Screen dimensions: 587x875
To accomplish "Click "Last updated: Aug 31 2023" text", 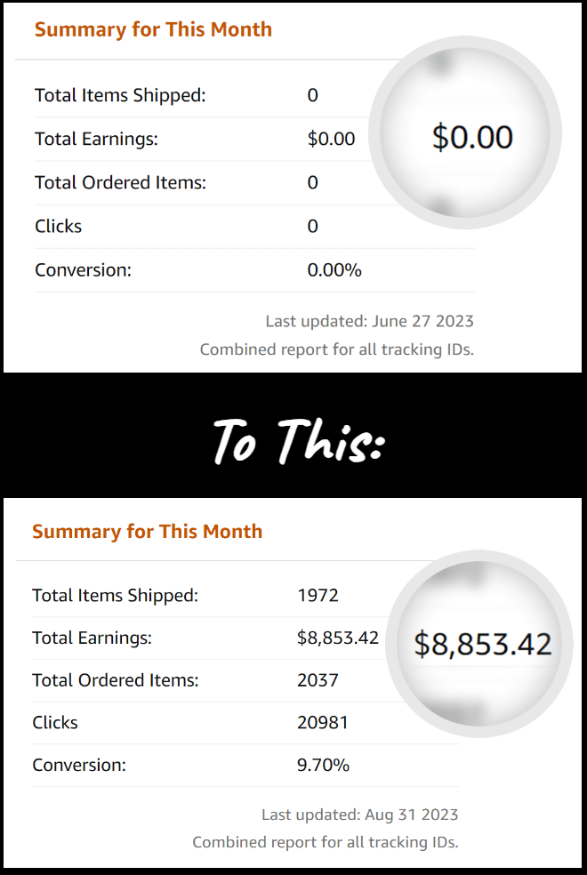I will coord(359,815).
